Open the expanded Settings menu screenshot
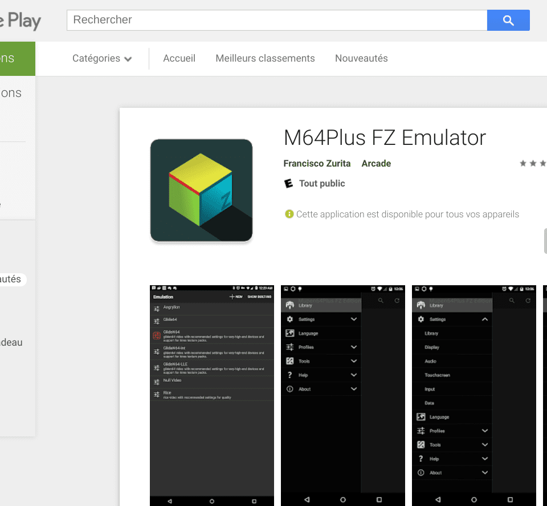Screen dimensions: 547x506 pos(474,395)
